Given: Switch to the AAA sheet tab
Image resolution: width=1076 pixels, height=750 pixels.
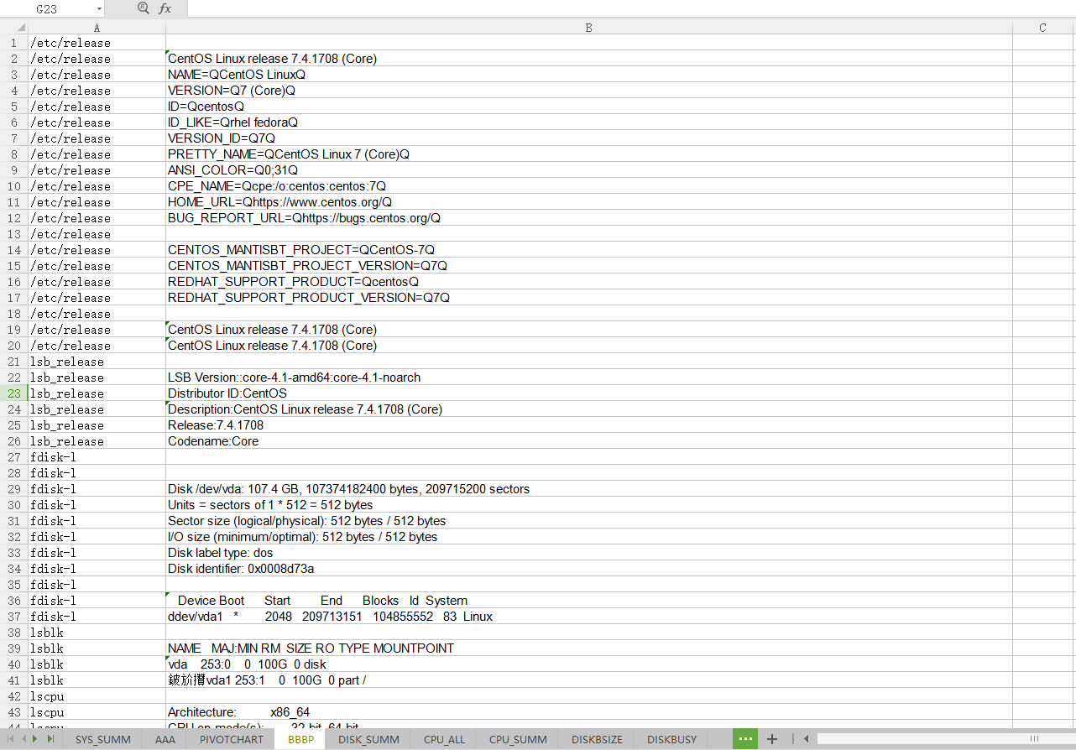Looking at the screenshot, I should (165, 739).
